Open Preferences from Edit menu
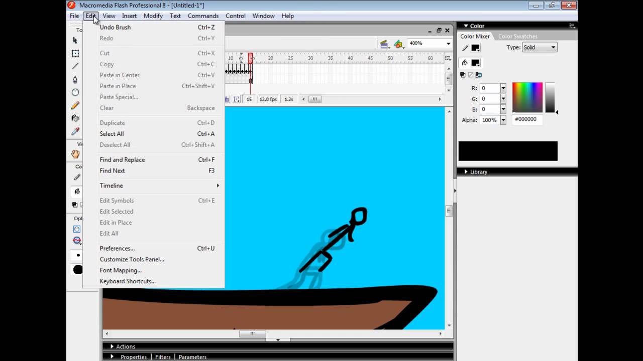Image resolution: width=643 pixels, height=361 pixels. [154, 248]
